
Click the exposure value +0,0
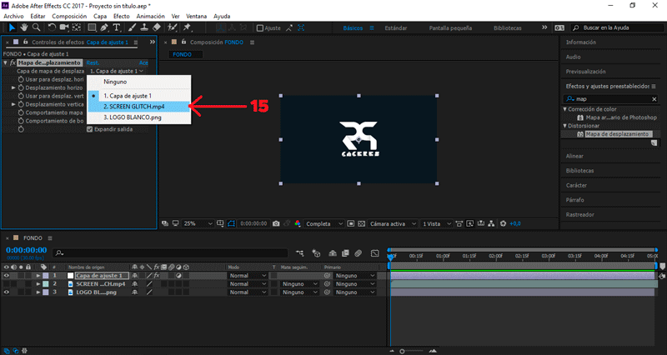515,223
